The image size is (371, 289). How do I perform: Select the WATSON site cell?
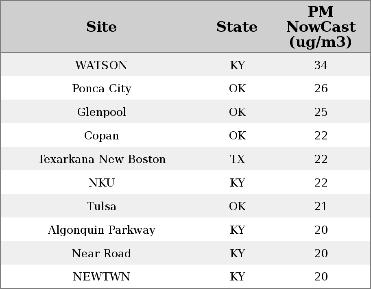[101, 65]
